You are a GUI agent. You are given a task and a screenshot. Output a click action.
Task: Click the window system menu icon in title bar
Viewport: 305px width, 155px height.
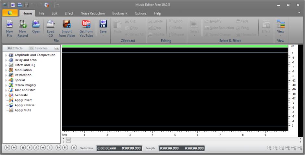pyautogui.click(x=5, y=5)
